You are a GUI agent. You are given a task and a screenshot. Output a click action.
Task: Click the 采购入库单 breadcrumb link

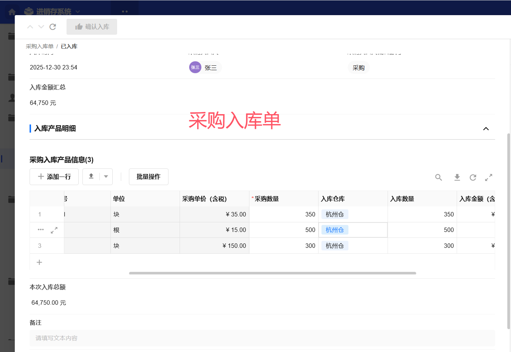coord(40,46)
